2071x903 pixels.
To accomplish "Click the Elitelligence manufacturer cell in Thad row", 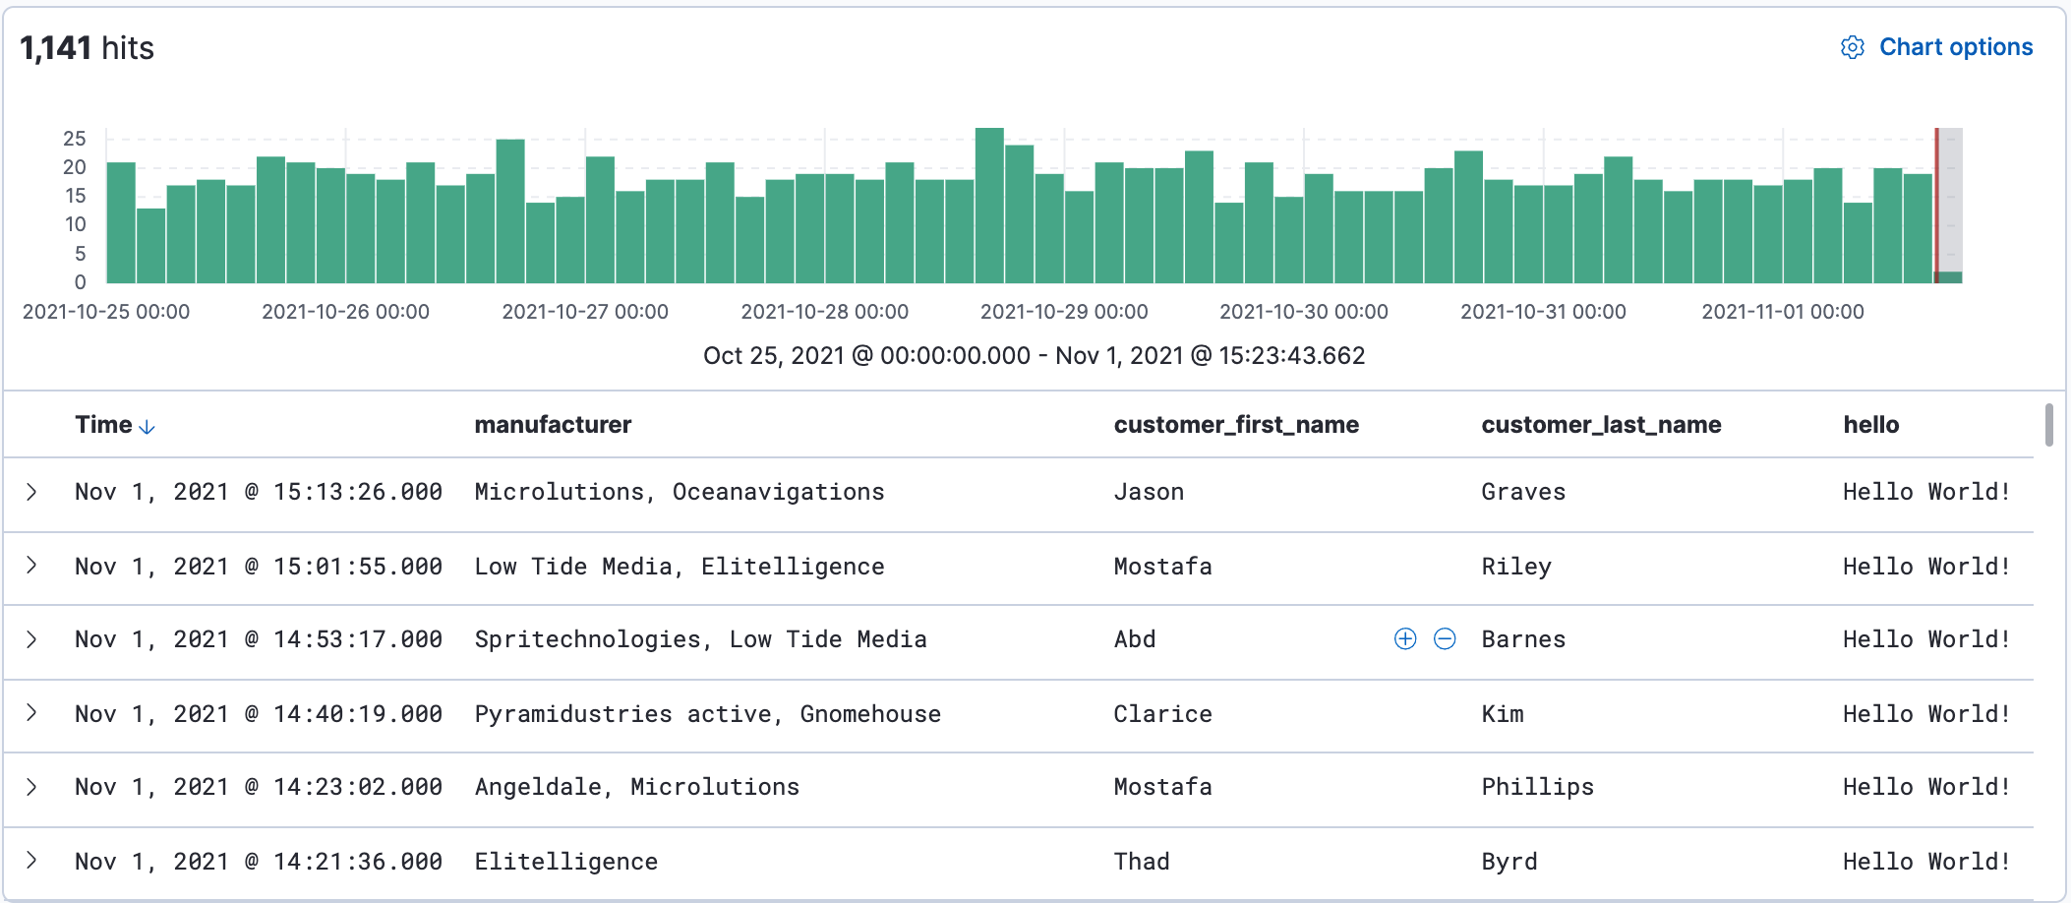I will (x=565, y=862).
